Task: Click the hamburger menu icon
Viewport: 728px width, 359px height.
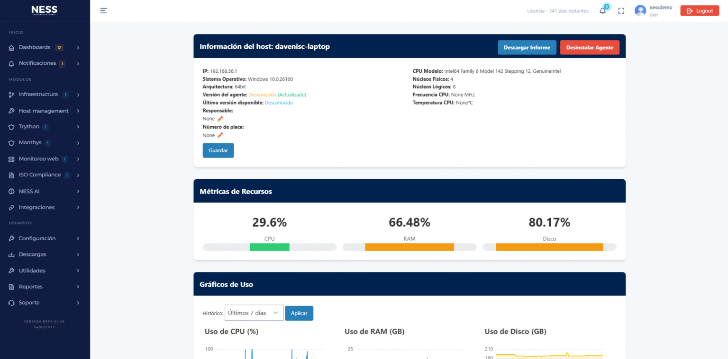Action: [104, 10]
